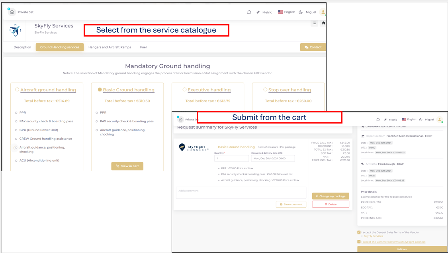Open the SkyFly Services vendor terms link
Screen dimensions: 448x253
pos(374,236)
